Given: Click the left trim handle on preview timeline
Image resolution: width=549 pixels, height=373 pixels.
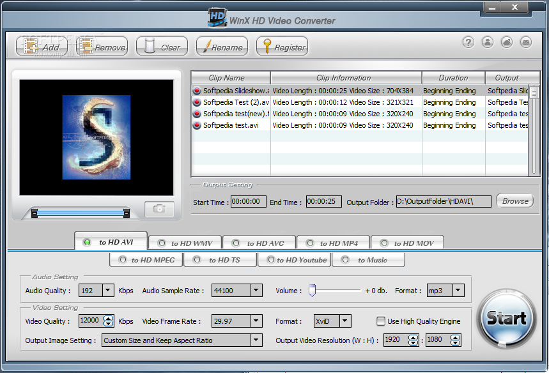Looking at the screenshot, I should (35, 213).
